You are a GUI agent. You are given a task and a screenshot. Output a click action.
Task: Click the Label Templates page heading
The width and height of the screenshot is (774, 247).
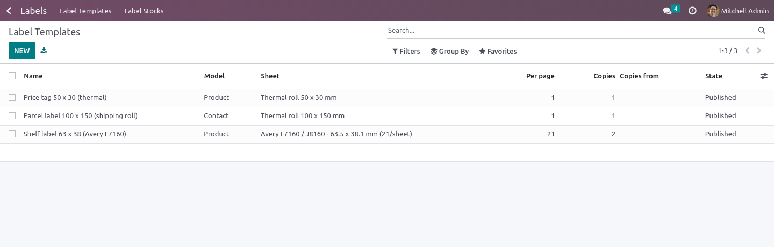tap(44, 32)
